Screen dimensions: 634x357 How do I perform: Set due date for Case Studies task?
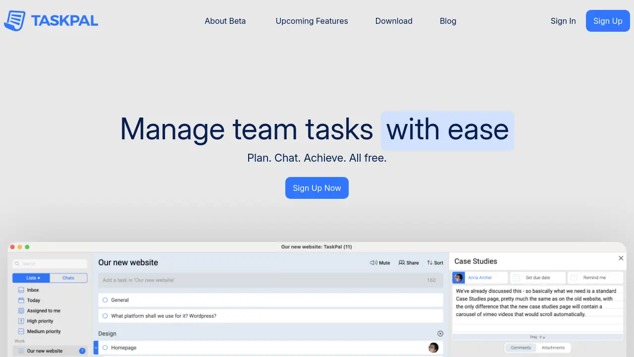[x=538, y=277]
